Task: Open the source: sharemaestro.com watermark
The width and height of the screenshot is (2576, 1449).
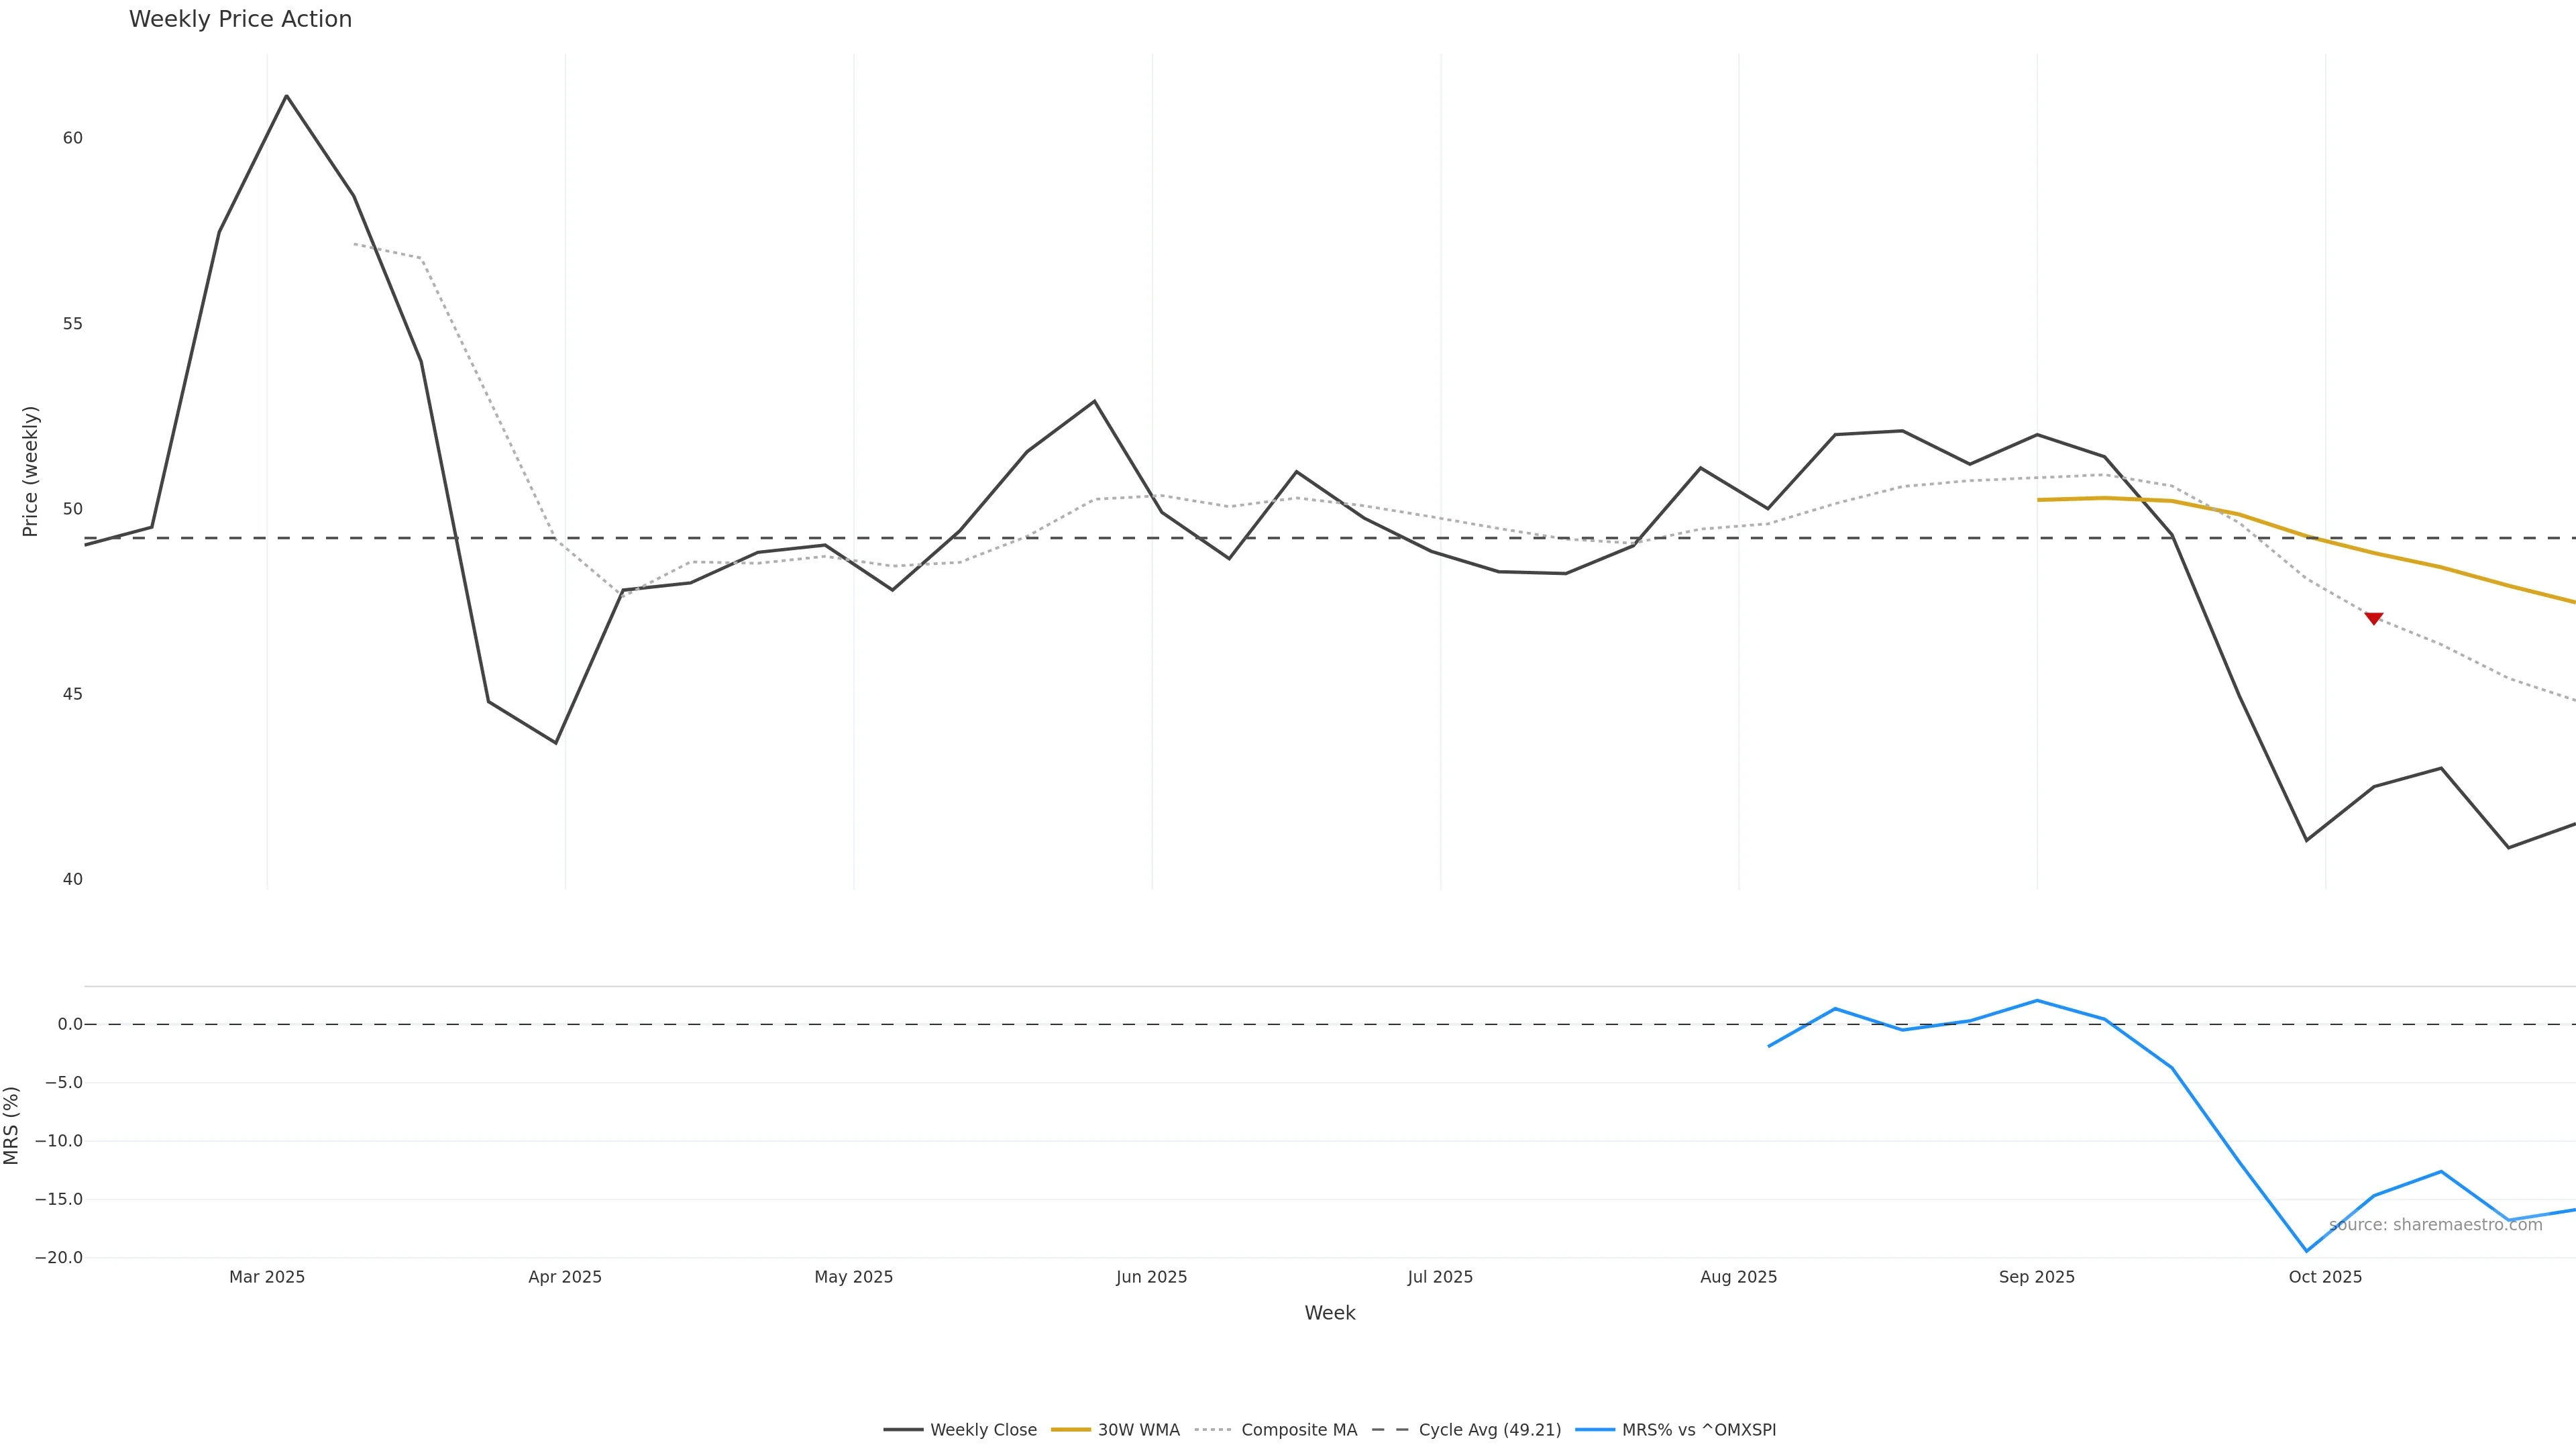Action: coord(2435,1225)
